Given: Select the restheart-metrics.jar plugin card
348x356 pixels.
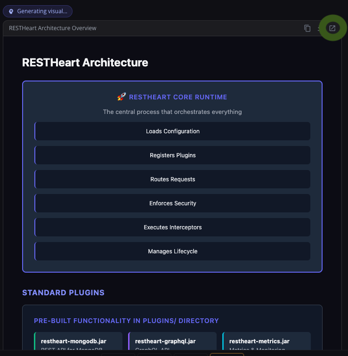Looking at the screenshot, I should (267, 341).
